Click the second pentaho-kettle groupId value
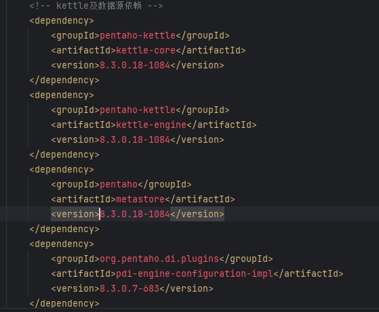Screen dimensions: 379x312 pyautogui.click(x=138, y=110)
